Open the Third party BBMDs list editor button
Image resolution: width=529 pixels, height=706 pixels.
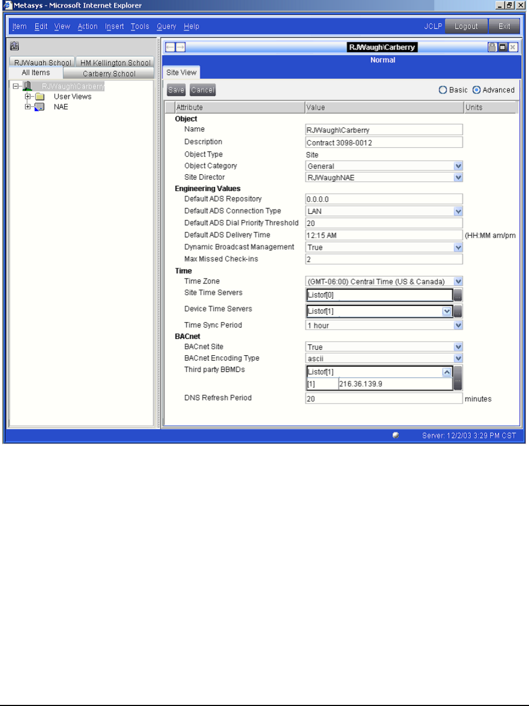click(458, 378)
